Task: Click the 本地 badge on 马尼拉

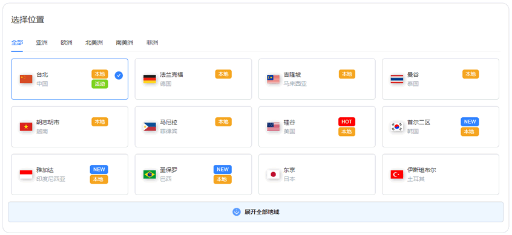Action: click(223, 122)
